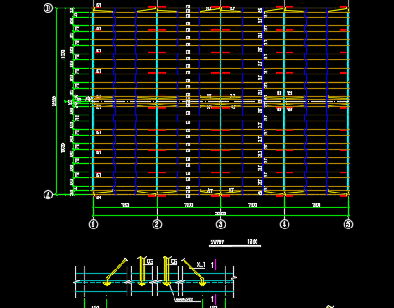Select the 7500 dimension between axes 4 and 5
This screenshot has height=308, width=394.
(316, 205)
